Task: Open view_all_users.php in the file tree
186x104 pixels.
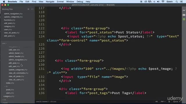Action: pos(16,80)
